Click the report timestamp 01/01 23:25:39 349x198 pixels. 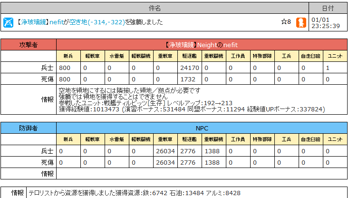325,23
